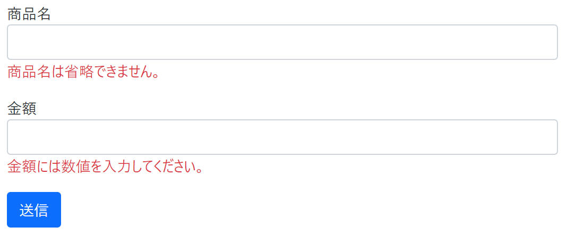Click the numeric value required error text

coord(105,167)
